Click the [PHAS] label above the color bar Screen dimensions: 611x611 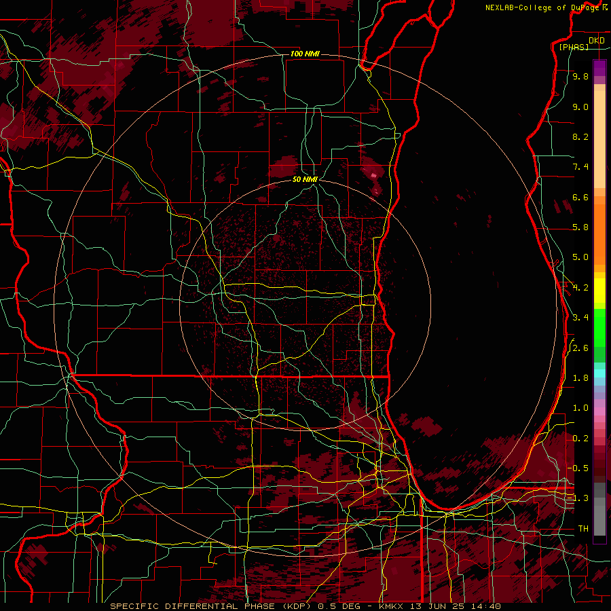click(574, 47)
